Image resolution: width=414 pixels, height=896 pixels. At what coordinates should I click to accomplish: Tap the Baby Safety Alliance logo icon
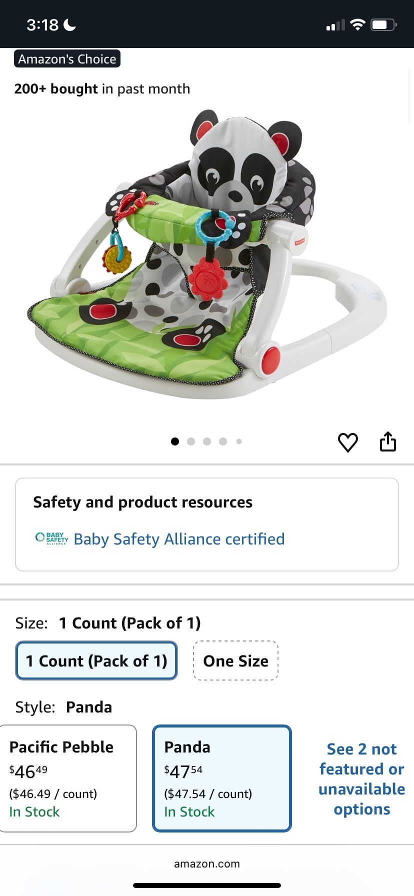(51, 538)
